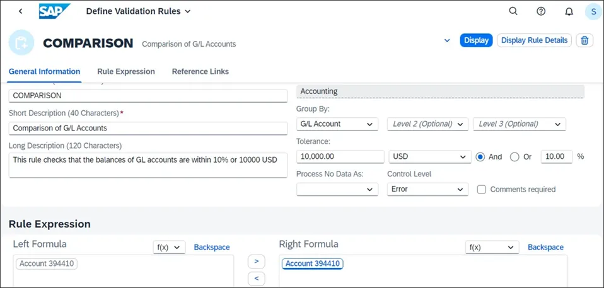This screenshot has height=288, width=604.
Task: Open the user profile avatar
Action: pyautogui.click(x=593, y=11)
